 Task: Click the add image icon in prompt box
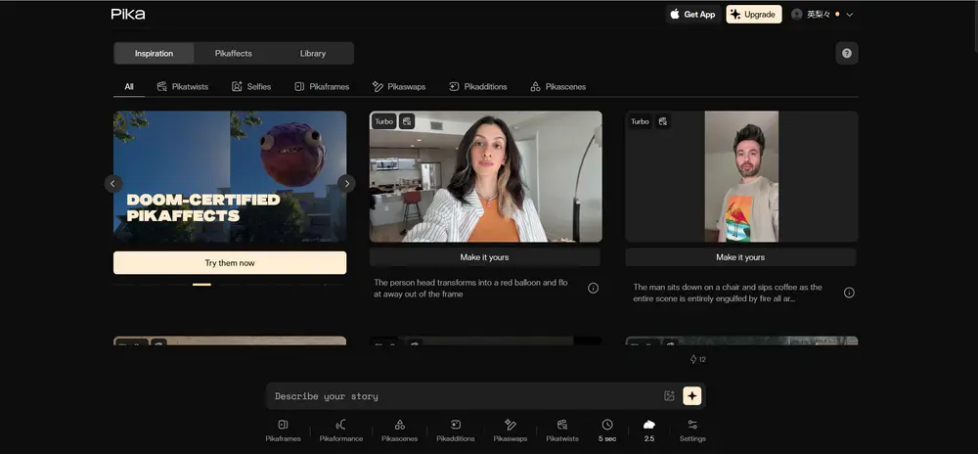click(x=669, y=396)
